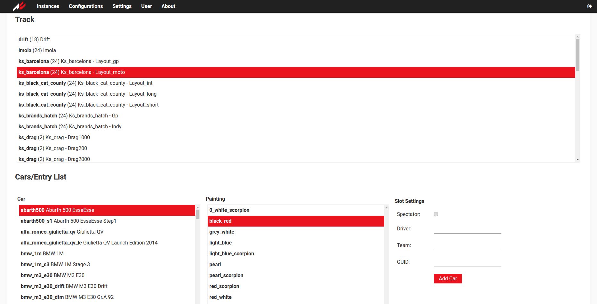Choose light_blue painting
The height and width of the screenshot is (304, 597).
(296, 243)
